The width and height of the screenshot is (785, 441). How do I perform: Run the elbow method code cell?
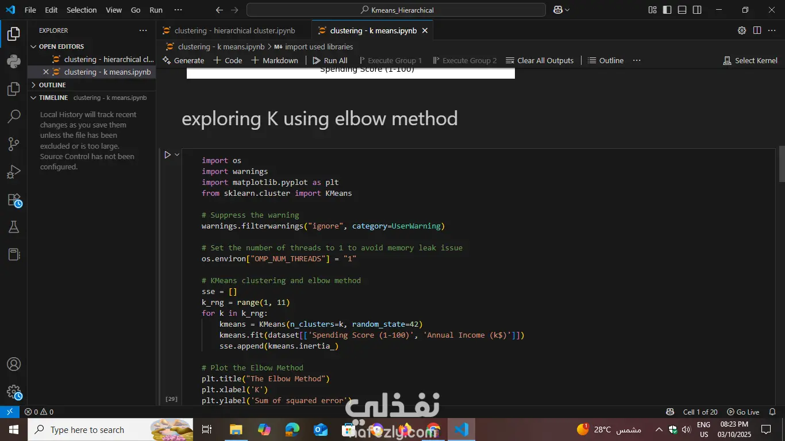(167, 154)
